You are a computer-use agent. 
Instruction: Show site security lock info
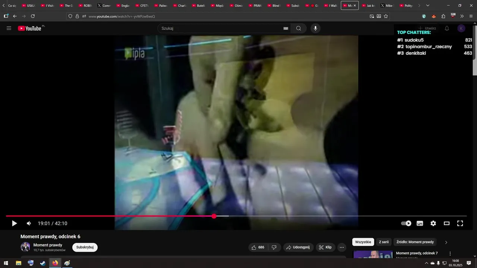pyautogui.click(x=77, y=16)
